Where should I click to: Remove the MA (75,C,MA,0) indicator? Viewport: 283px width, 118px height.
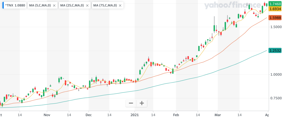point(120,6)
